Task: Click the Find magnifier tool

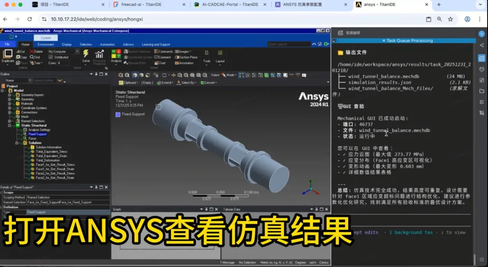Action: click(x=35, y=57)
